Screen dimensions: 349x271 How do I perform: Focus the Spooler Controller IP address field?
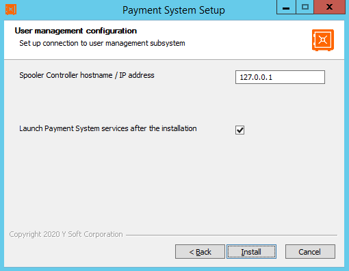[280, 77]
